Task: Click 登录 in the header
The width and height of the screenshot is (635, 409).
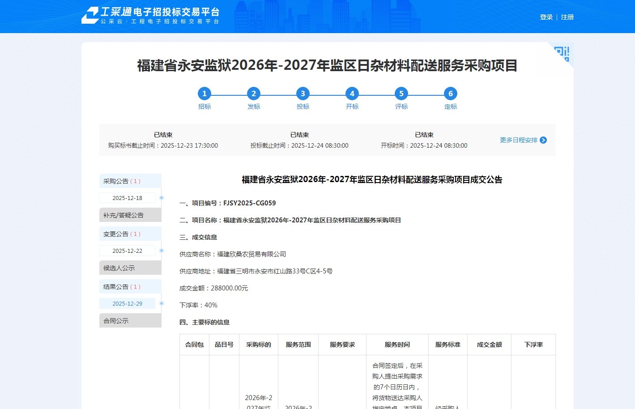Action: pyautogui.click(x=546, y=17)
